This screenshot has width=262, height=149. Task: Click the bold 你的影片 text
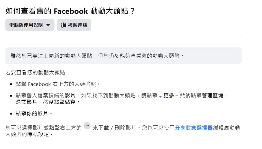click(37, 113)
